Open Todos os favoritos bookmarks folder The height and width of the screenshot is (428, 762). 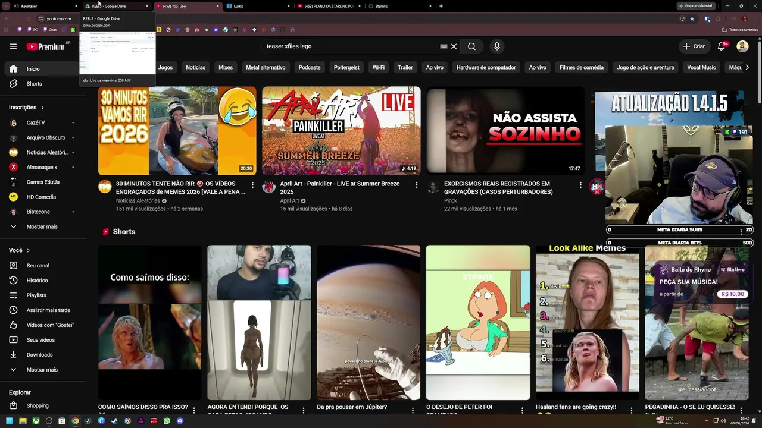coord(740,29)
